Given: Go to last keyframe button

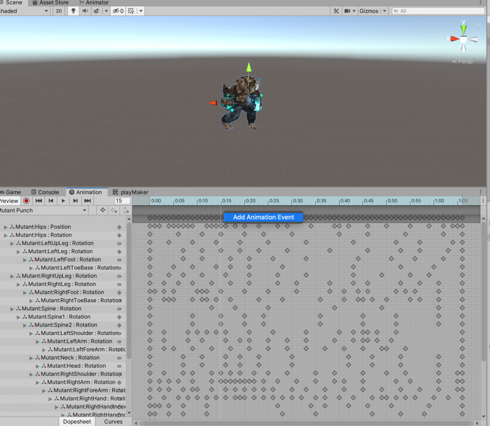Looking at the screenshot, I should tap(88, 201).
